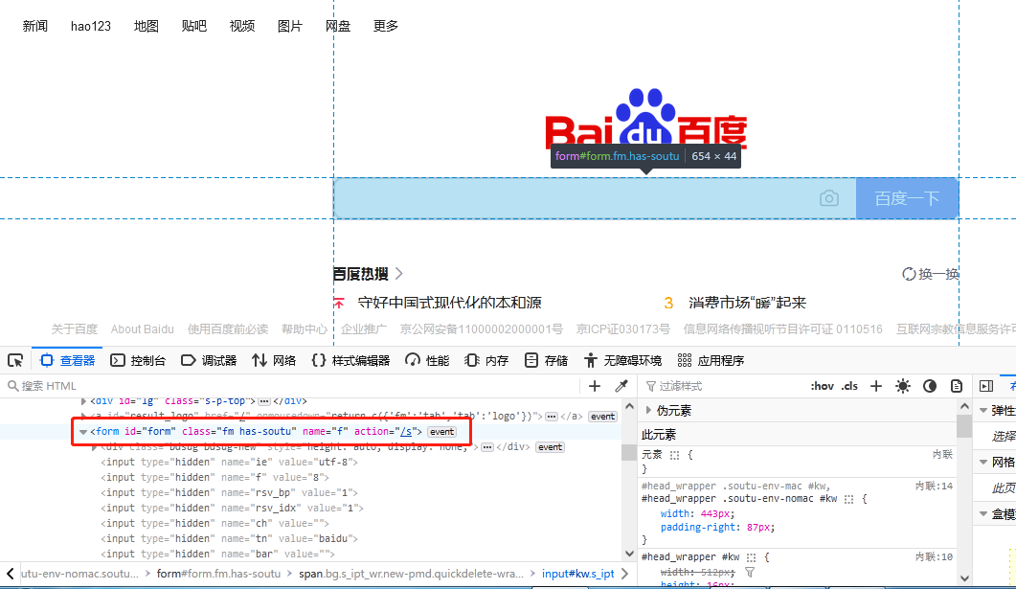
Task: Open the 样式编辑器 style editor tab
Action: click(351, 360)
